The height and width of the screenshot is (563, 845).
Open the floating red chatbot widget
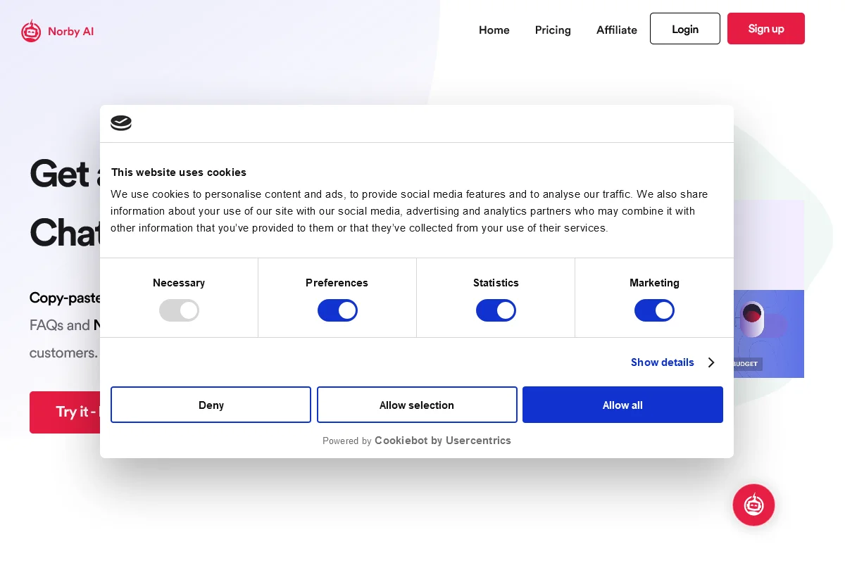click(x=753, y=505)
